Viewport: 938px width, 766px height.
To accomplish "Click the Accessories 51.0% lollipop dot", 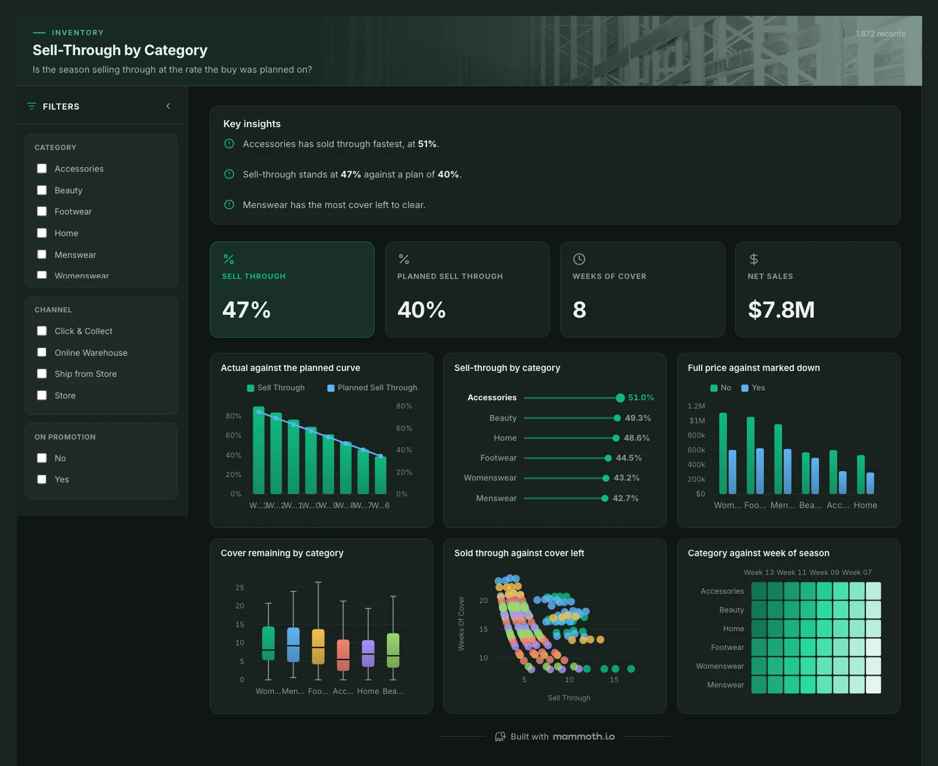I will tap(620, 398).
